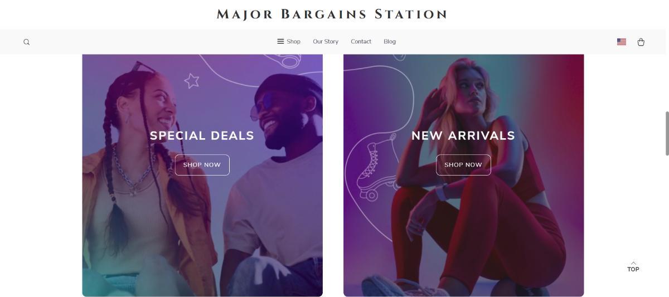Click Shop Now under Special Deals
This screenshot has width=669, height=297.
tap(202, 165)
